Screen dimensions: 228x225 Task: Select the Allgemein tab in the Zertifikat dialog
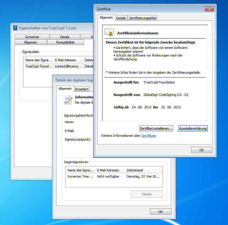(106, 18)
